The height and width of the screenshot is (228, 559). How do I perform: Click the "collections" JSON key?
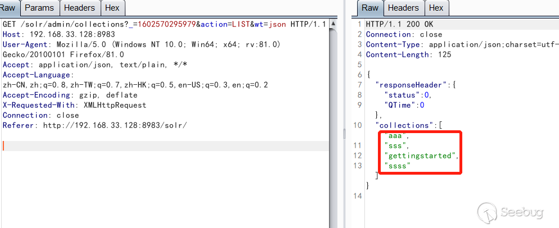(x=404, y=125)
